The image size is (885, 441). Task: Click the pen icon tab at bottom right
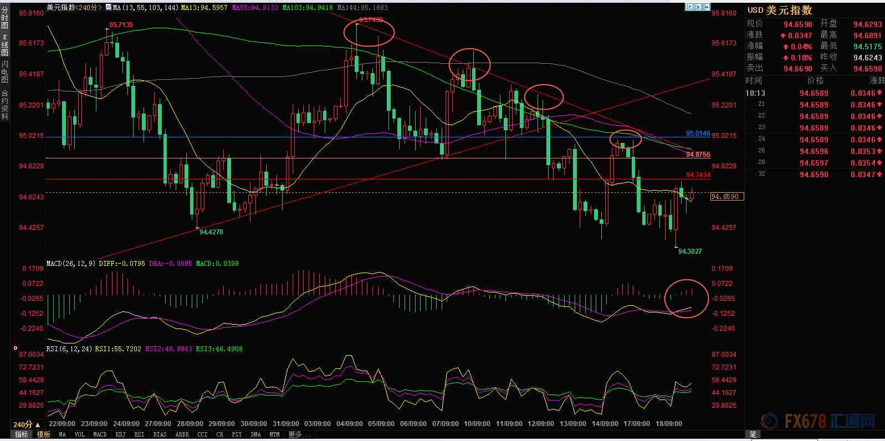(x=753, y=434)
